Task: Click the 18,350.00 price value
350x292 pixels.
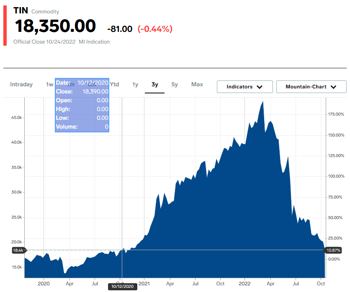Action: pyautogui.click(x=56, y=26)
